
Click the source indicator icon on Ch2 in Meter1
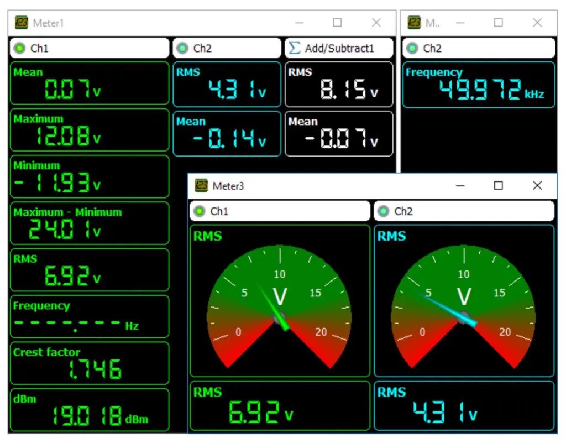click(182, 48)
